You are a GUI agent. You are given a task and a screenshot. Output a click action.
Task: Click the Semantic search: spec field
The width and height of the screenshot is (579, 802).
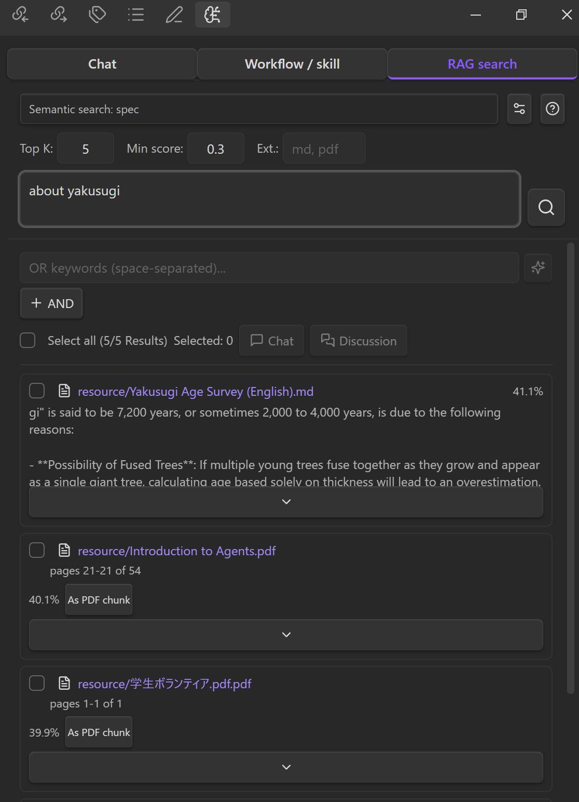(x=259, y=109)
